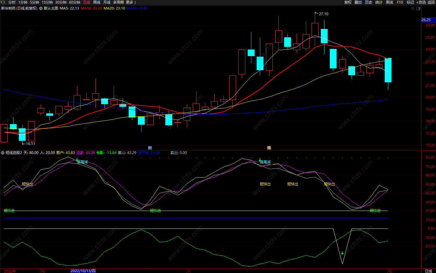Image resolution: width=436 pixels, height=273 pixels.
Task: Click the 地平线 indicator value
Action: pos(149,153)
